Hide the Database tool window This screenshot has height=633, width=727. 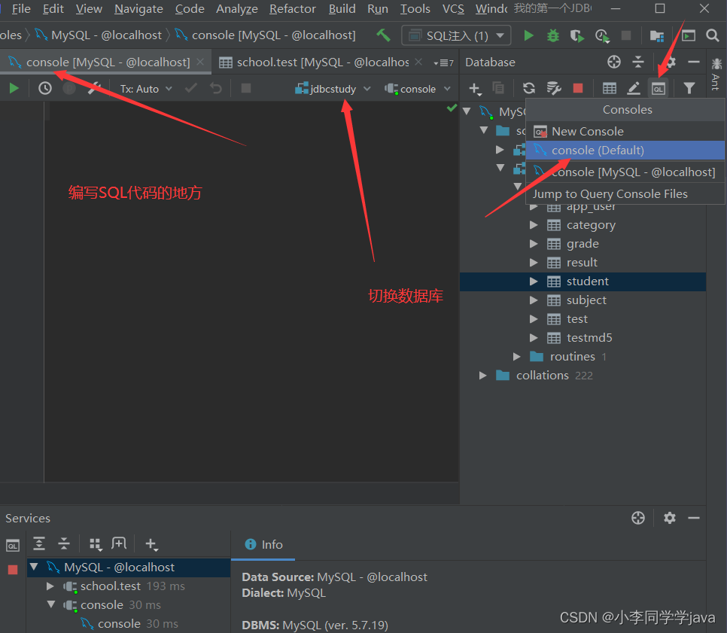(694, 62)
